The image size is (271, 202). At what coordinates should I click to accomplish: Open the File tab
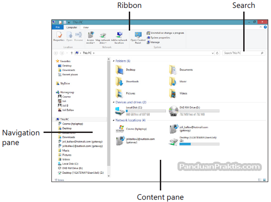pos(57,27)
